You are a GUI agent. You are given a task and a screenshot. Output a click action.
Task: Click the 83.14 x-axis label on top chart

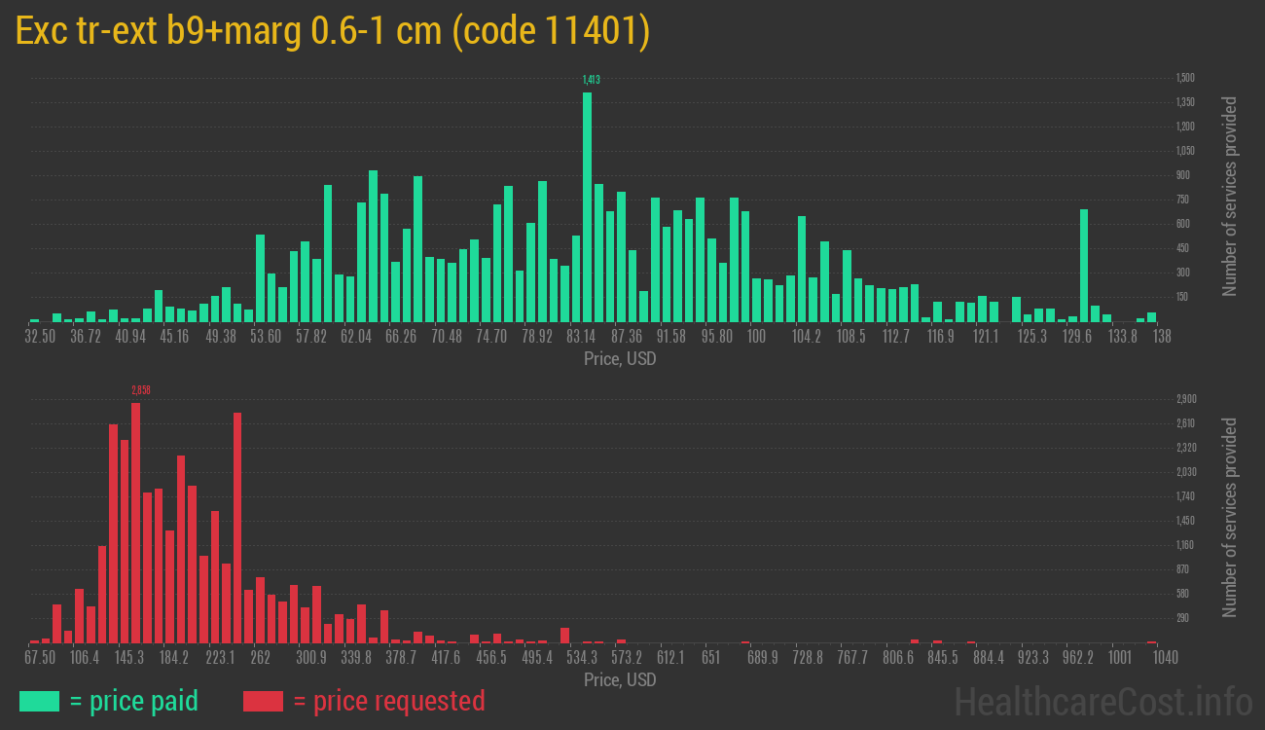point(581,336)
